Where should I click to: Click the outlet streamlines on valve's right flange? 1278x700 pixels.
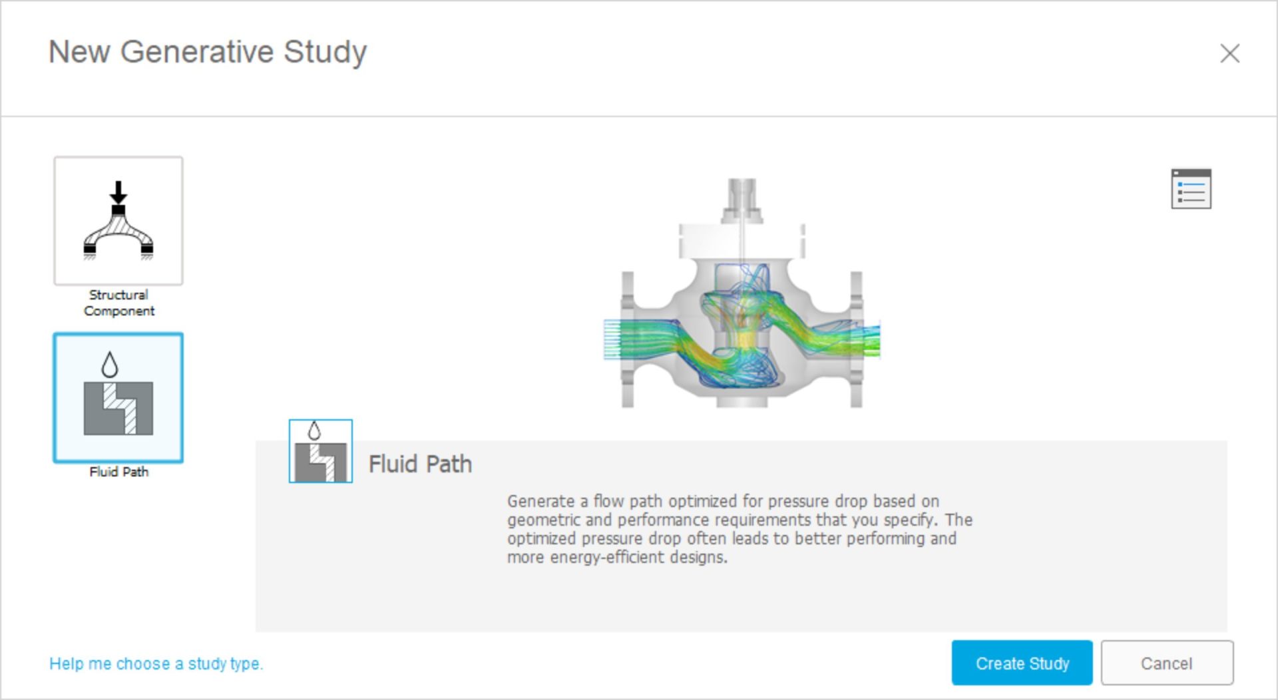pos(864,339)
